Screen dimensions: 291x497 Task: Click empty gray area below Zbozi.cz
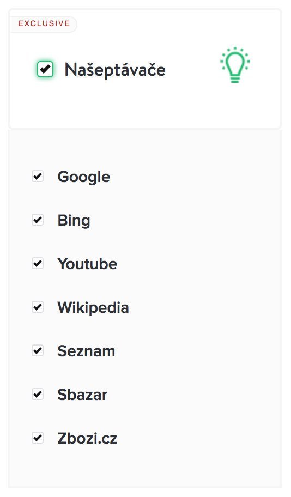coord(145,468)
